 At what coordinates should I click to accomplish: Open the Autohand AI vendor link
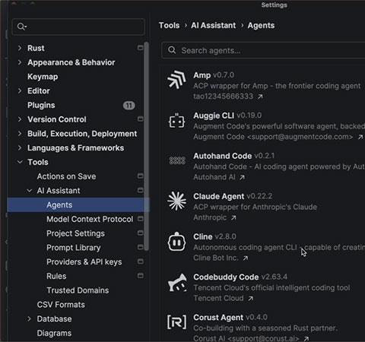(214, 177)
